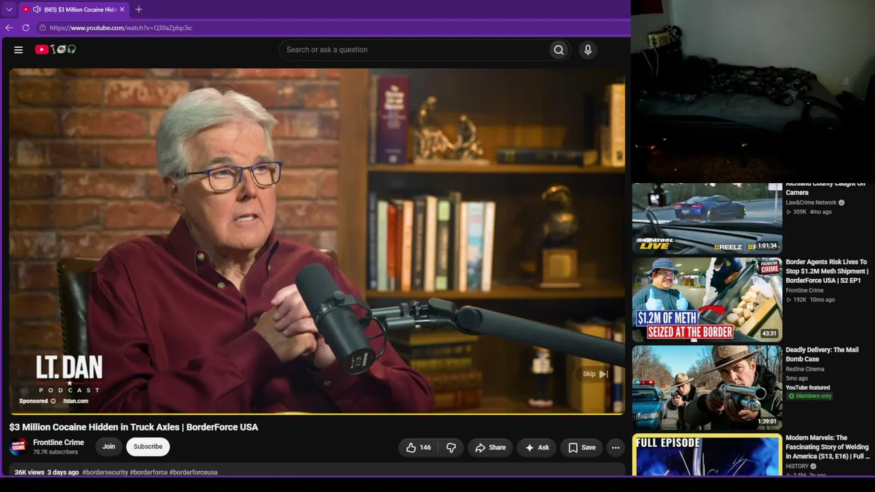Click the 'YouTube featured' label
The image size is (875, 492).
coord(808,387)
